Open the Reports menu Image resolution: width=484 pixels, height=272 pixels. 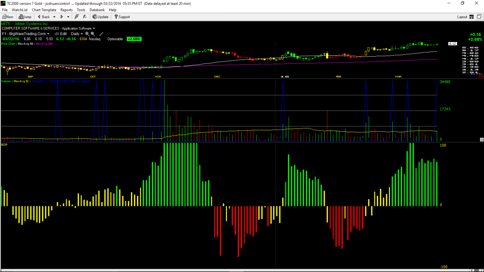click(66, 10)
